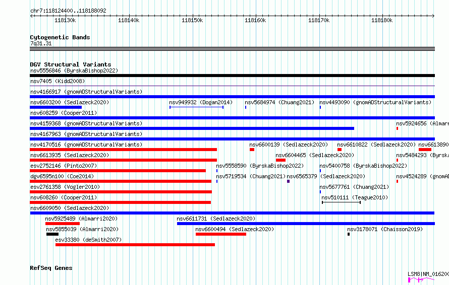The height and width of the screenshot is (285, 449).
Task: Select nsv6610822 (Sedlazeck2020) red marker
Action: [x=340, y=150]
